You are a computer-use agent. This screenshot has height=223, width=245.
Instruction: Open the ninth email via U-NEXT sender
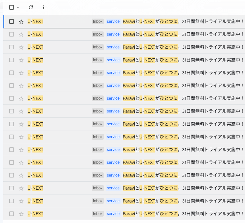click(36, 124)
